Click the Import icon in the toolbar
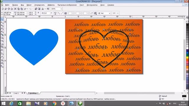Image resolution: width=189 pixels, height=106 pixels. 36,9
